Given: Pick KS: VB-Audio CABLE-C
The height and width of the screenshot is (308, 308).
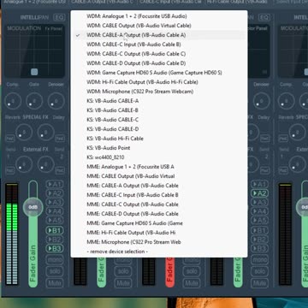Looking at the screenshot, I should pyautogui.click(x=159, y=120).
